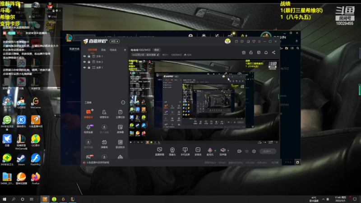Click search magnifier in League client behind

[298, 48]
